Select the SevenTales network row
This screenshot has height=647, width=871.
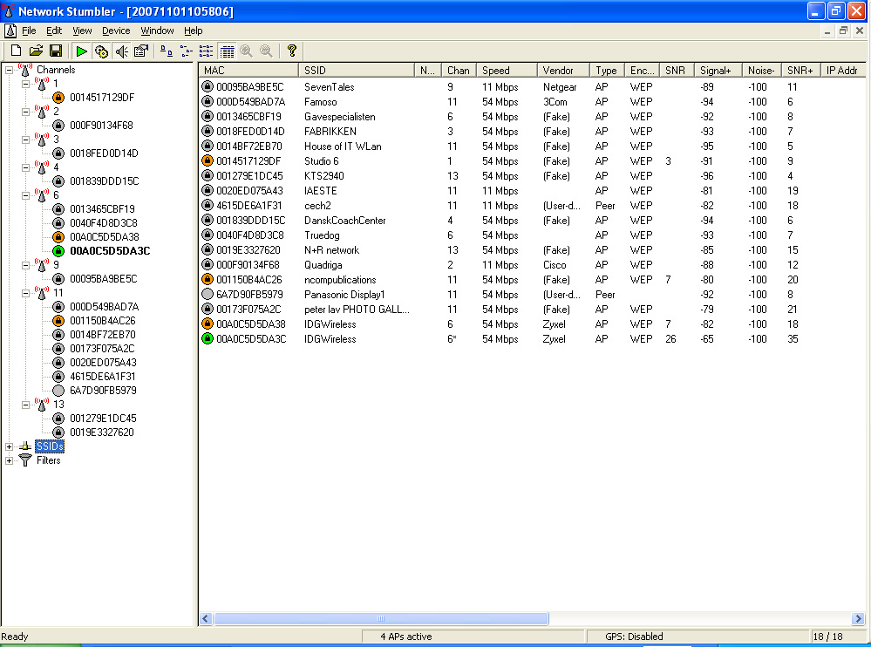tap(329, 87)
